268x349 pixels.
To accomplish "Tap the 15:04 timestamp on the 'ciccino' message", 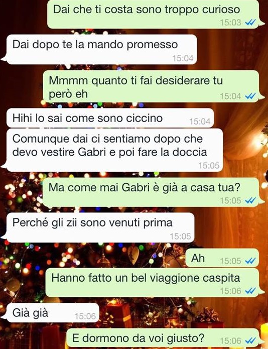I will click(200, 122).
